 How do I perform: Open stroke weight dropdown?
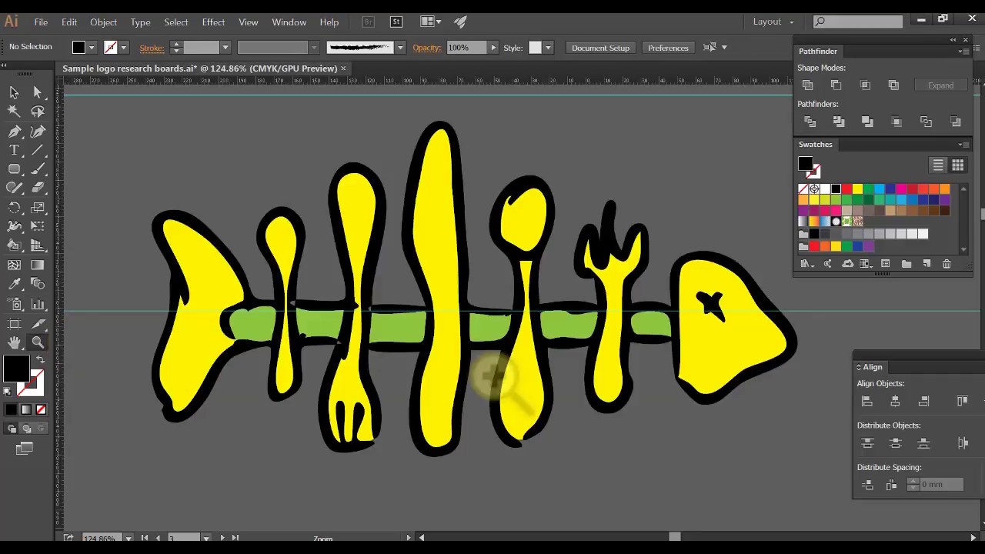pyautogui.click(x=225, y=48)
